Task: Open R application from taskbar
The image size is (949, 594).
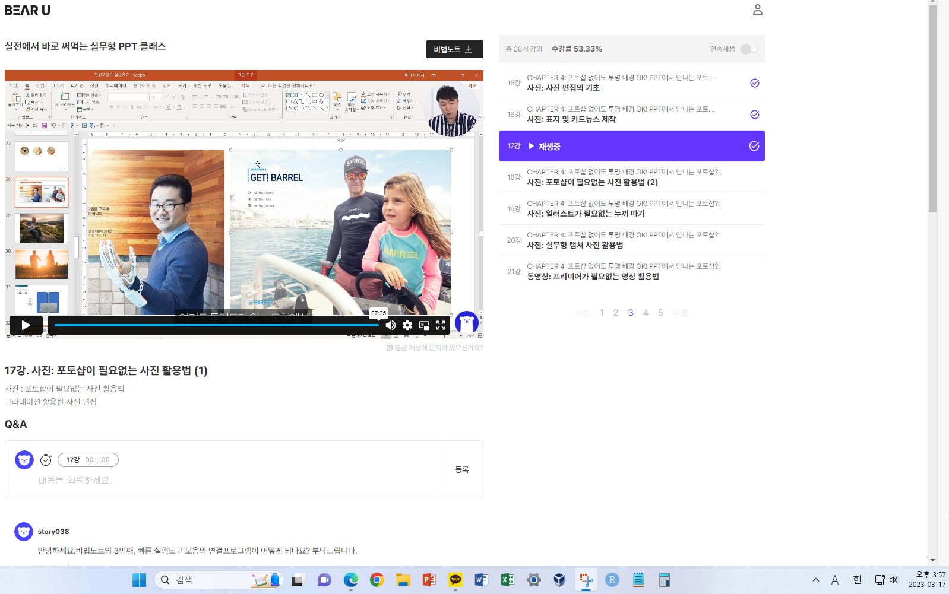Action: (x=612, y=580)
